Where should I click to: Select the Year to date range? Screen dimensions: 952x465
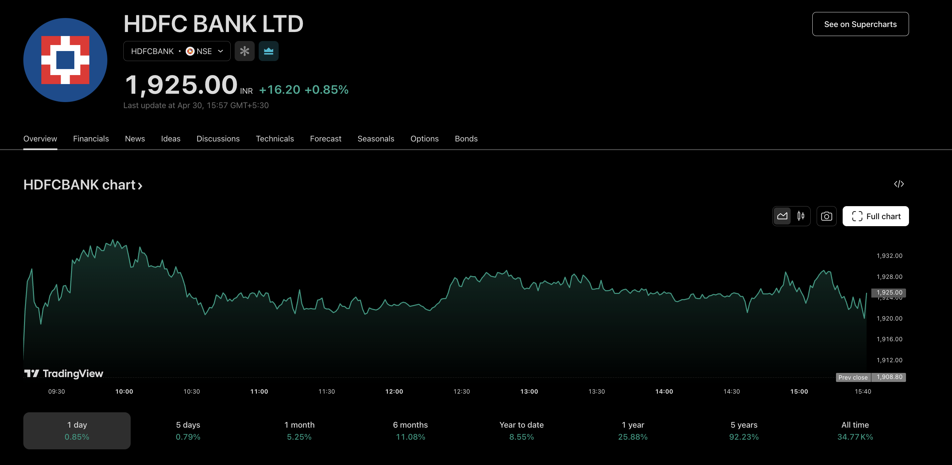(521, 431)
